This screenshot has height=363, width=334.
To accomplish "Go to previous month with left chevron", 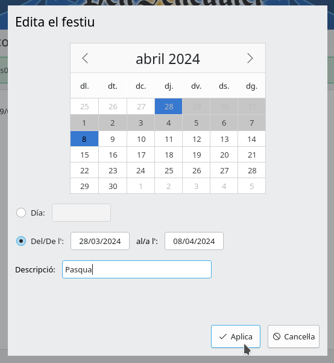I will (85, 59).
